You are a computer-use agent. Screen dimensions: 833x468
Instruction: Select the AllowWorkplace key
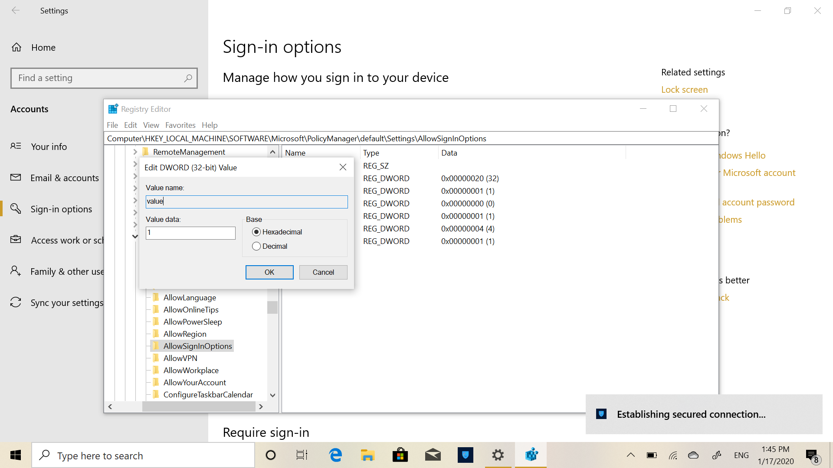[191, 370]
